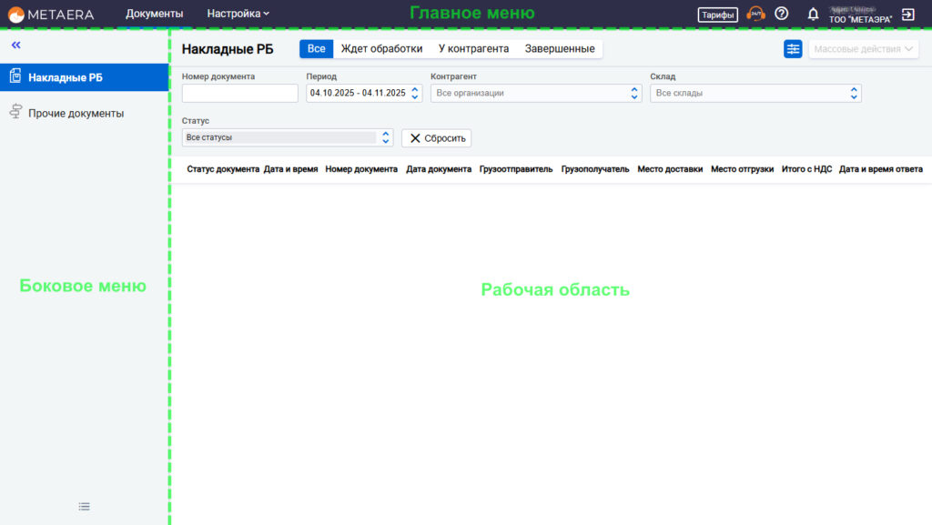Click list icon at sidebar bottom
This screenshot has height=525, width=932.
pos(84,506)
